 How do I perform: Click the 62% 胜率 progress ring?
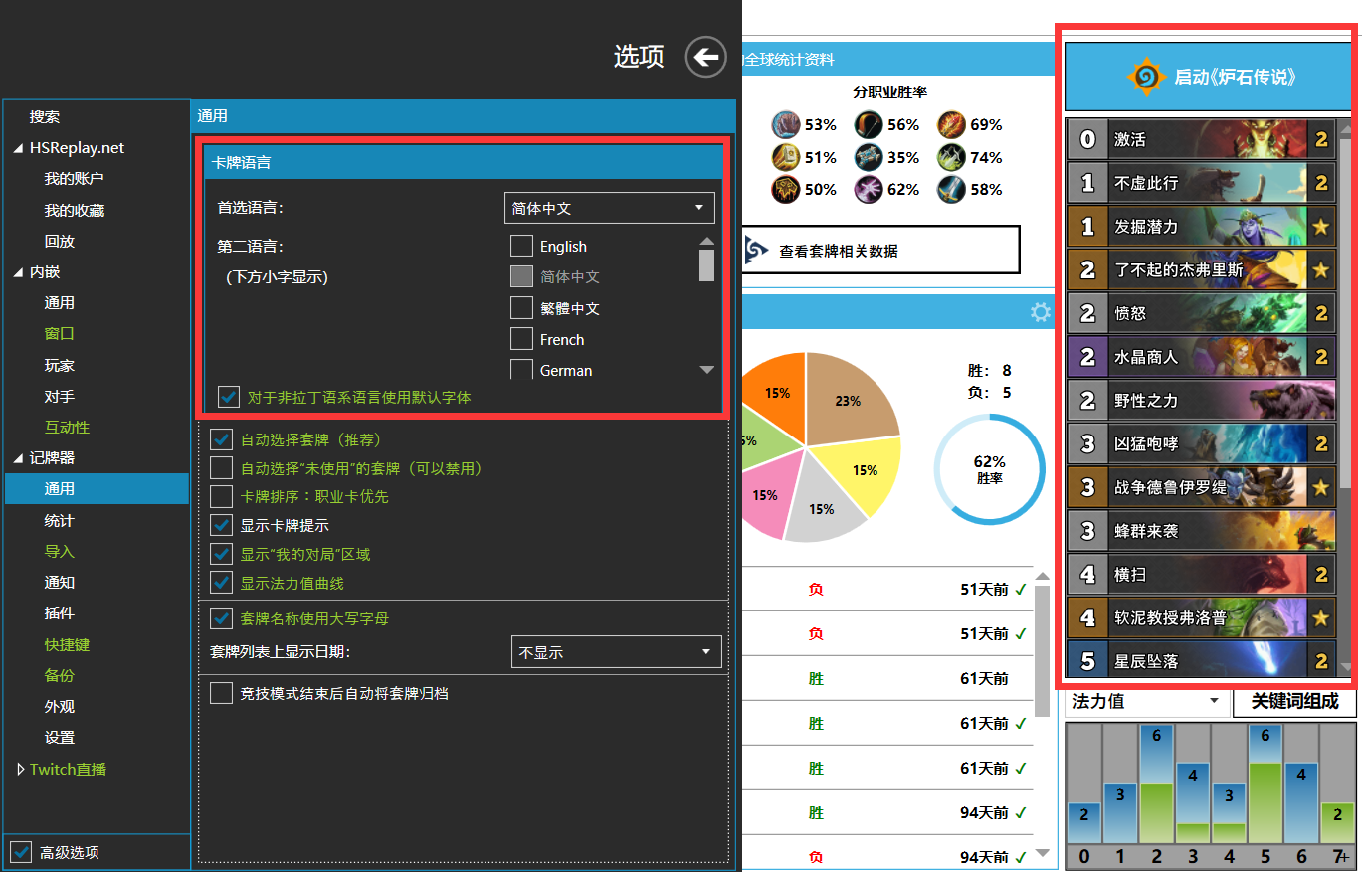coord(990,469)
